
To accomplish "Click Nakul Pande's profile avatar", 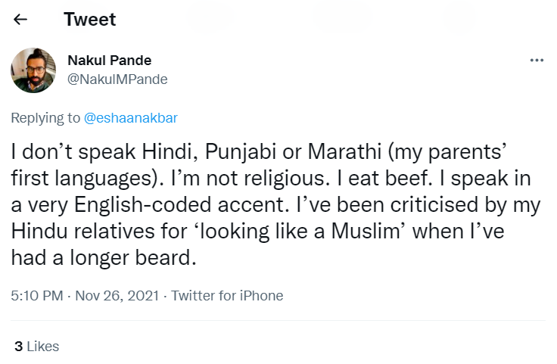I will [33, 70].
